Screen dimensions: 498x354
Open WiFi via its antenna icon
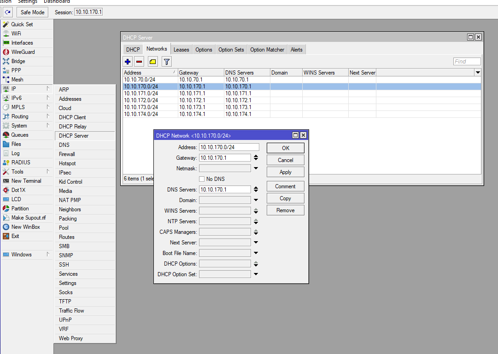[6, 33]
